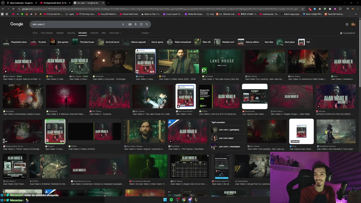Image resolution: width=361 pixels, height=203 pixels.
Task: Open Discord from the taskbar
Action: point(190,200)
